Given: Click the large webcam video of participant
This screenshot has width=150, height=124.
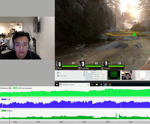Looking at the screenshot, I should click(x=27, y=38).
